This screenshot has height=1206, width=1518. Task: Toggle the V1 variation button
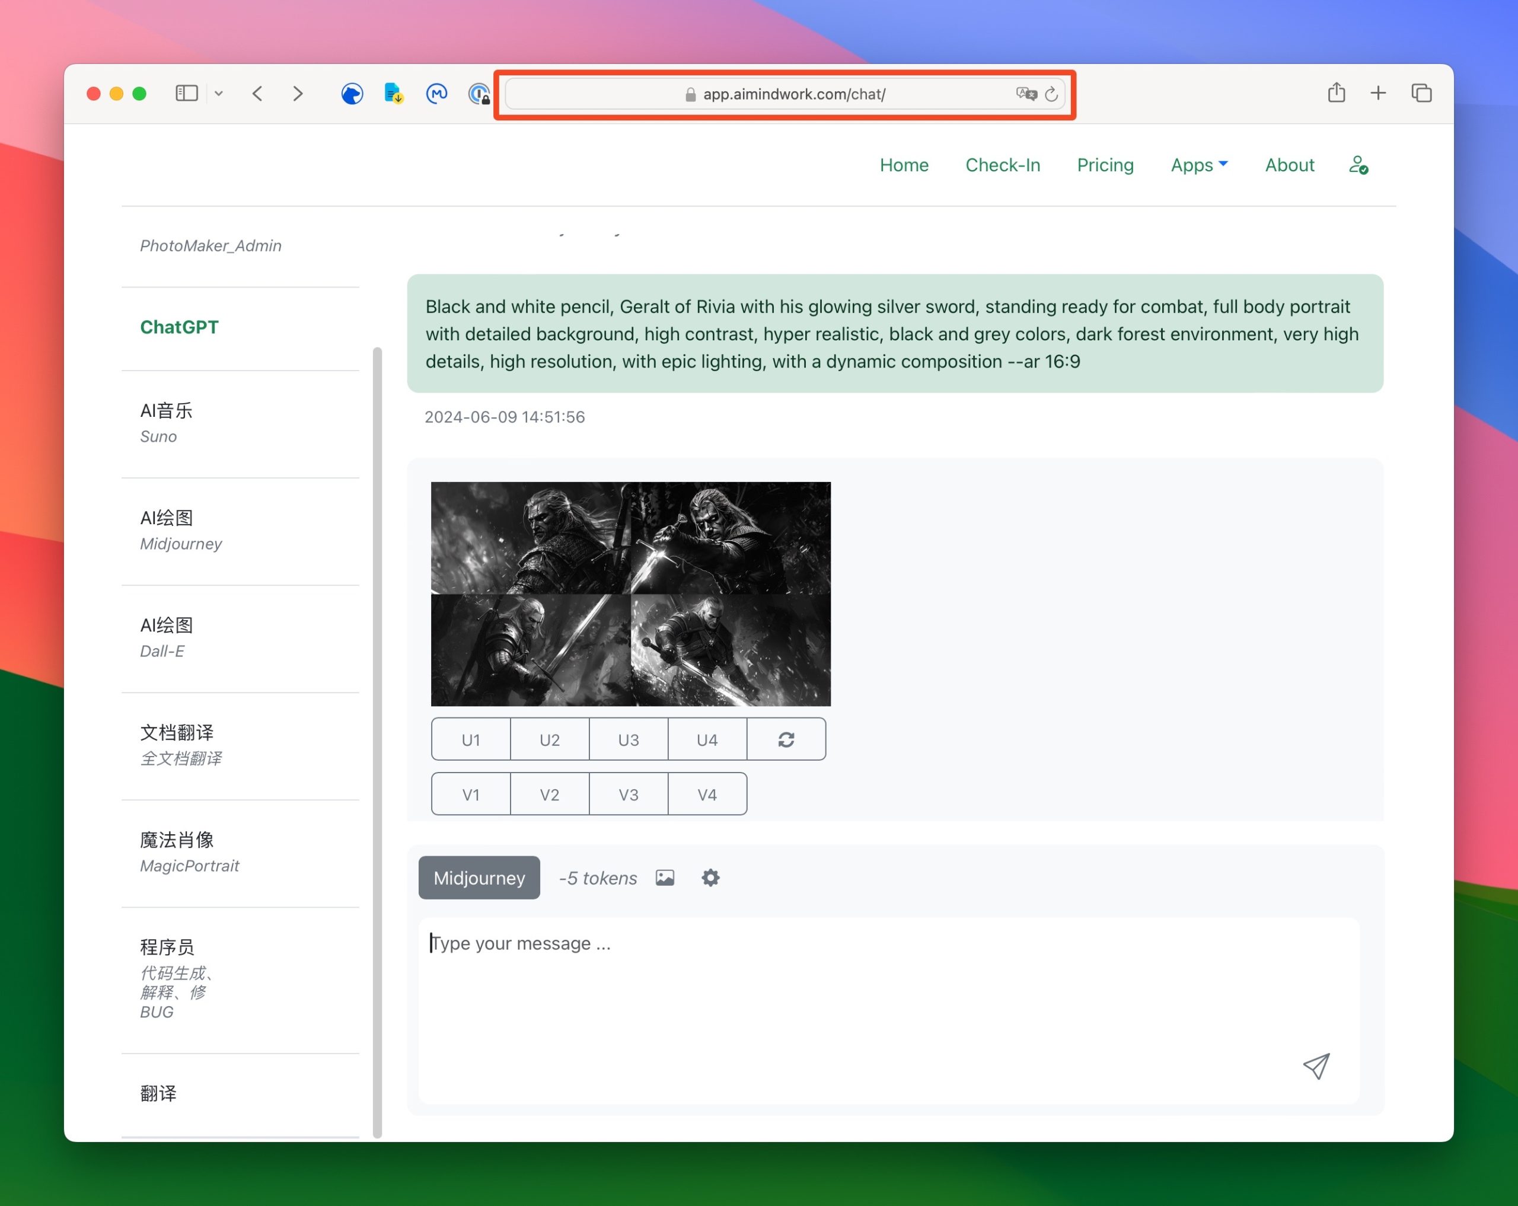471,793
